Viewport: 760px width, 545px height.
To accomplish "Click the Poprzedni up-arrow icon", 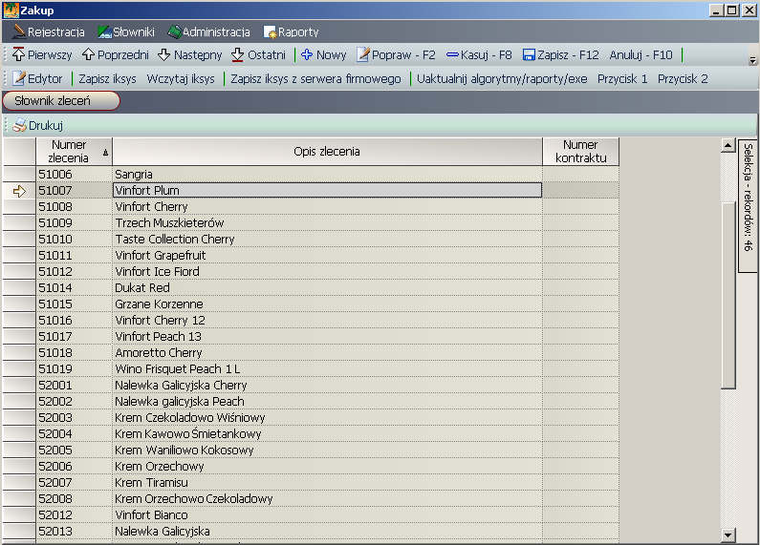I will pos(88,54).
